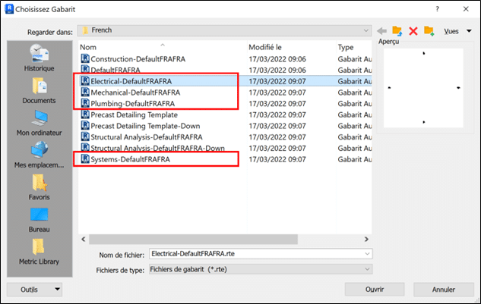Create a new folder icon
The height and width of the screenshot is (304, 481).
(429, 31)
